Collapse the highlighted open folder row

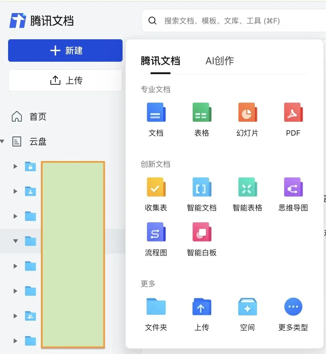coord(15,241)
